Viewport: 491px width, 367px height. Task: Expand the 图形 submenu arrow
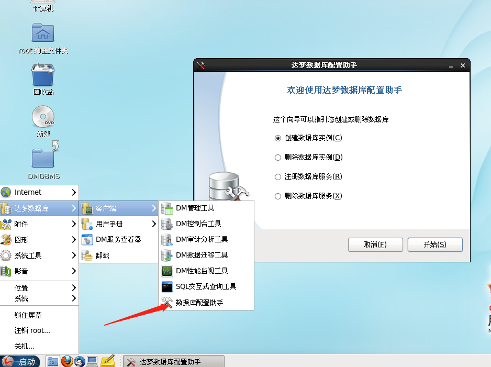click(x=74, y=240)
